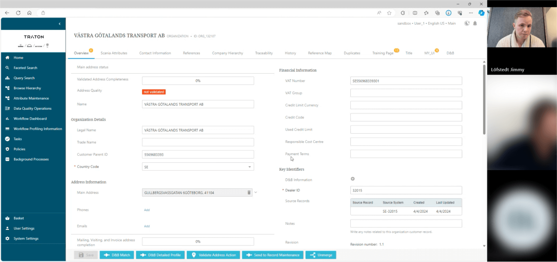Open Data Quality Operations
The width and height of the screenshot is (557, 262).
(x=33, y=108)
